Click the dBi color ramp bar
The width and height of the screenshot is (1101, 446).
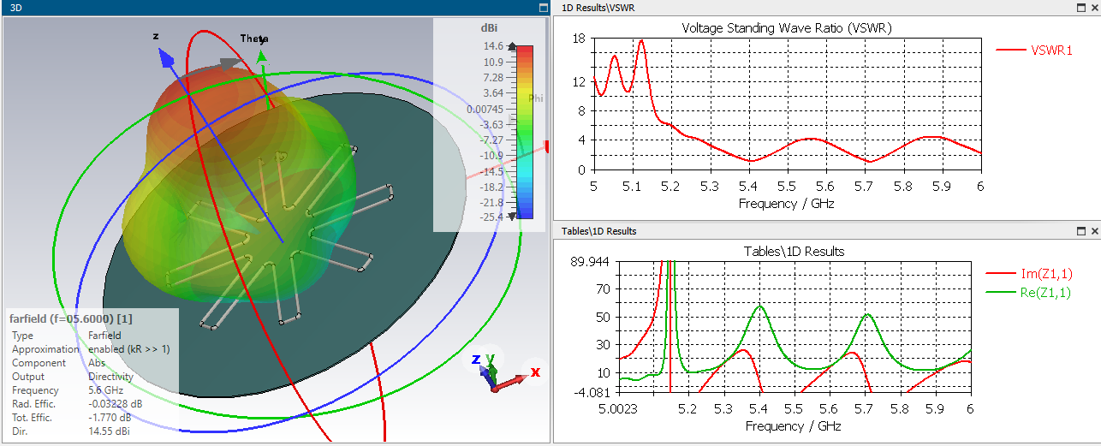click(523, 133)
